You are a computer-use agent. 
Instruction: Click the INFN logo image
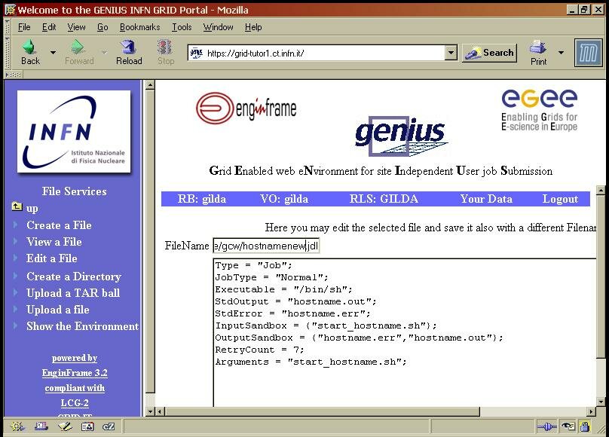click(x=74, y=131)
